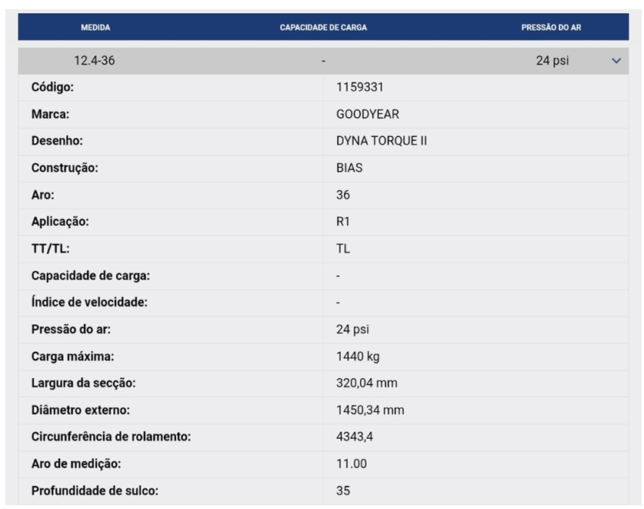Click the MEDIDA column header
The image size is (644, 509).
tap(95, 28)
